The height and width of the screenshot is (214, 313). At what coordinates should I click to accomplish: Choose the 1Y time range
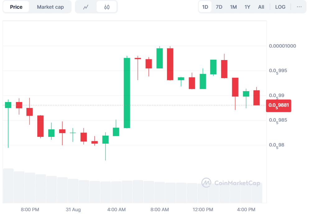pyautogui.click(x=247, y=7)
